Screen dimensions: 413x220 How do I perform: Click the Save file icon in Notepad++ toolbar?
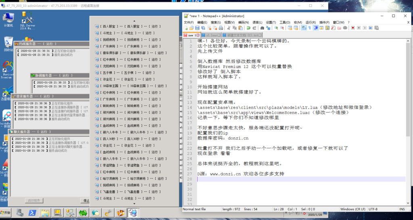point(197,28)
